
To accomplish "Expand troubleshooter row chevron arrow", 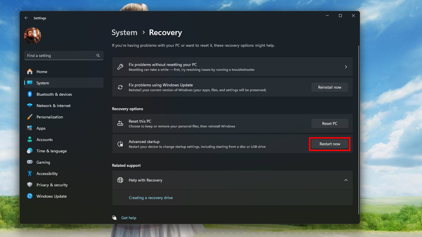I will point(346,67).
